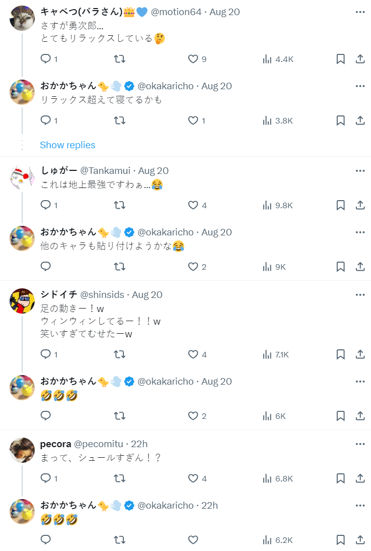Open more options for @motion64 tweet

tap(360, 12)
